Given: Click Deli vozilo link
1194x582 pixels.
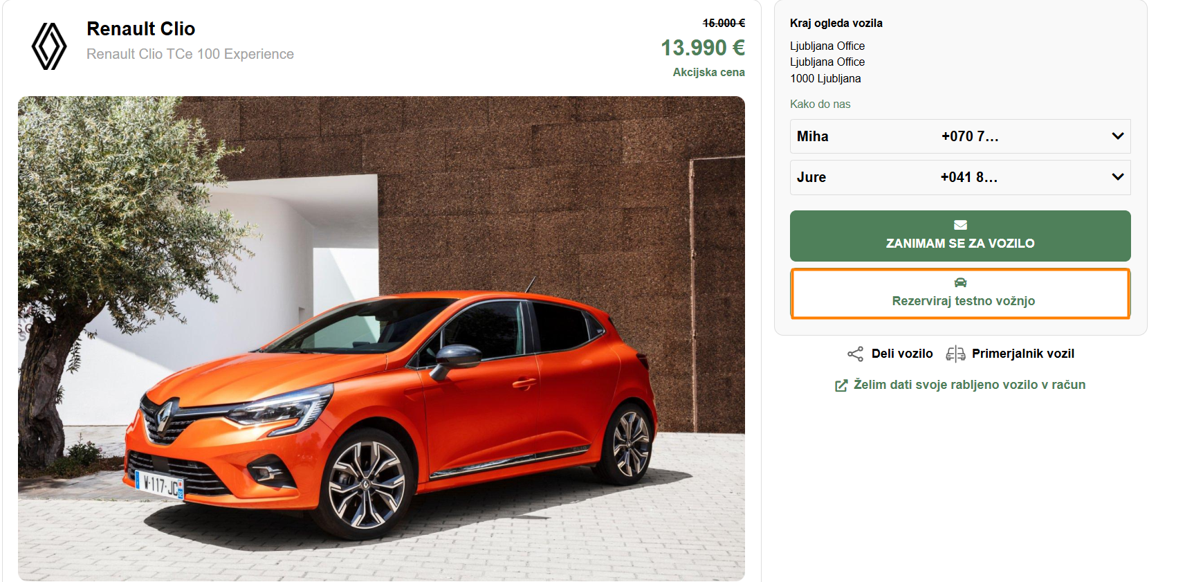Looking at the screenshot, I should [x=902, y=354].
